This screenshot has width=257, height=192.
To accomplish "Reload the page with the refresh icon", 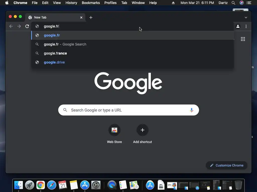I will pyautogui.click(x=27, y=26).
